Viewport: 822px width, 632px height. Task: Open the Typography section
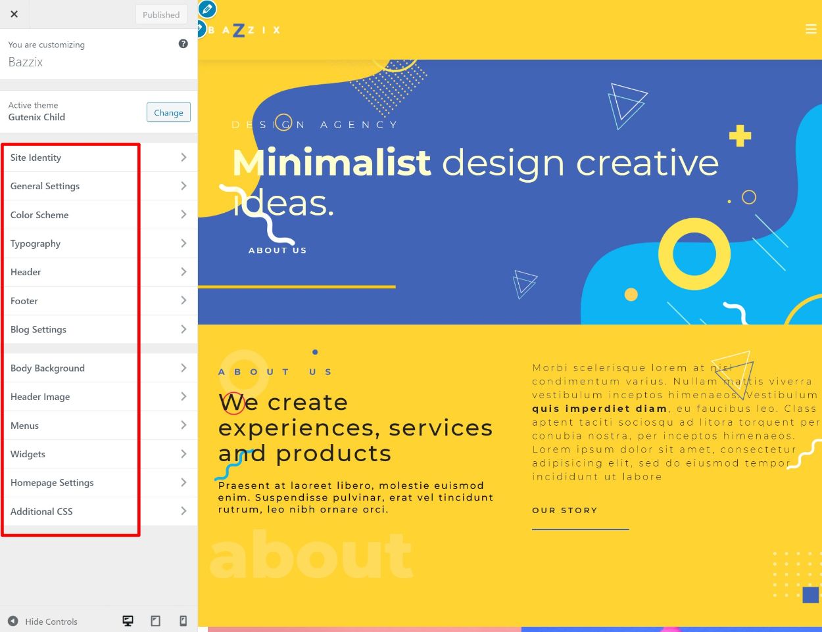pyautogui.click(x=99, y=243)
